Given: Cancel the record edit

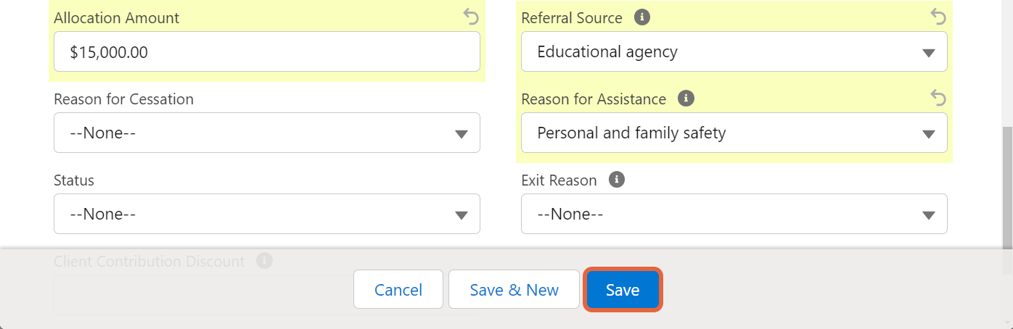Looking at the screenshot, I should tap(398, 290).
